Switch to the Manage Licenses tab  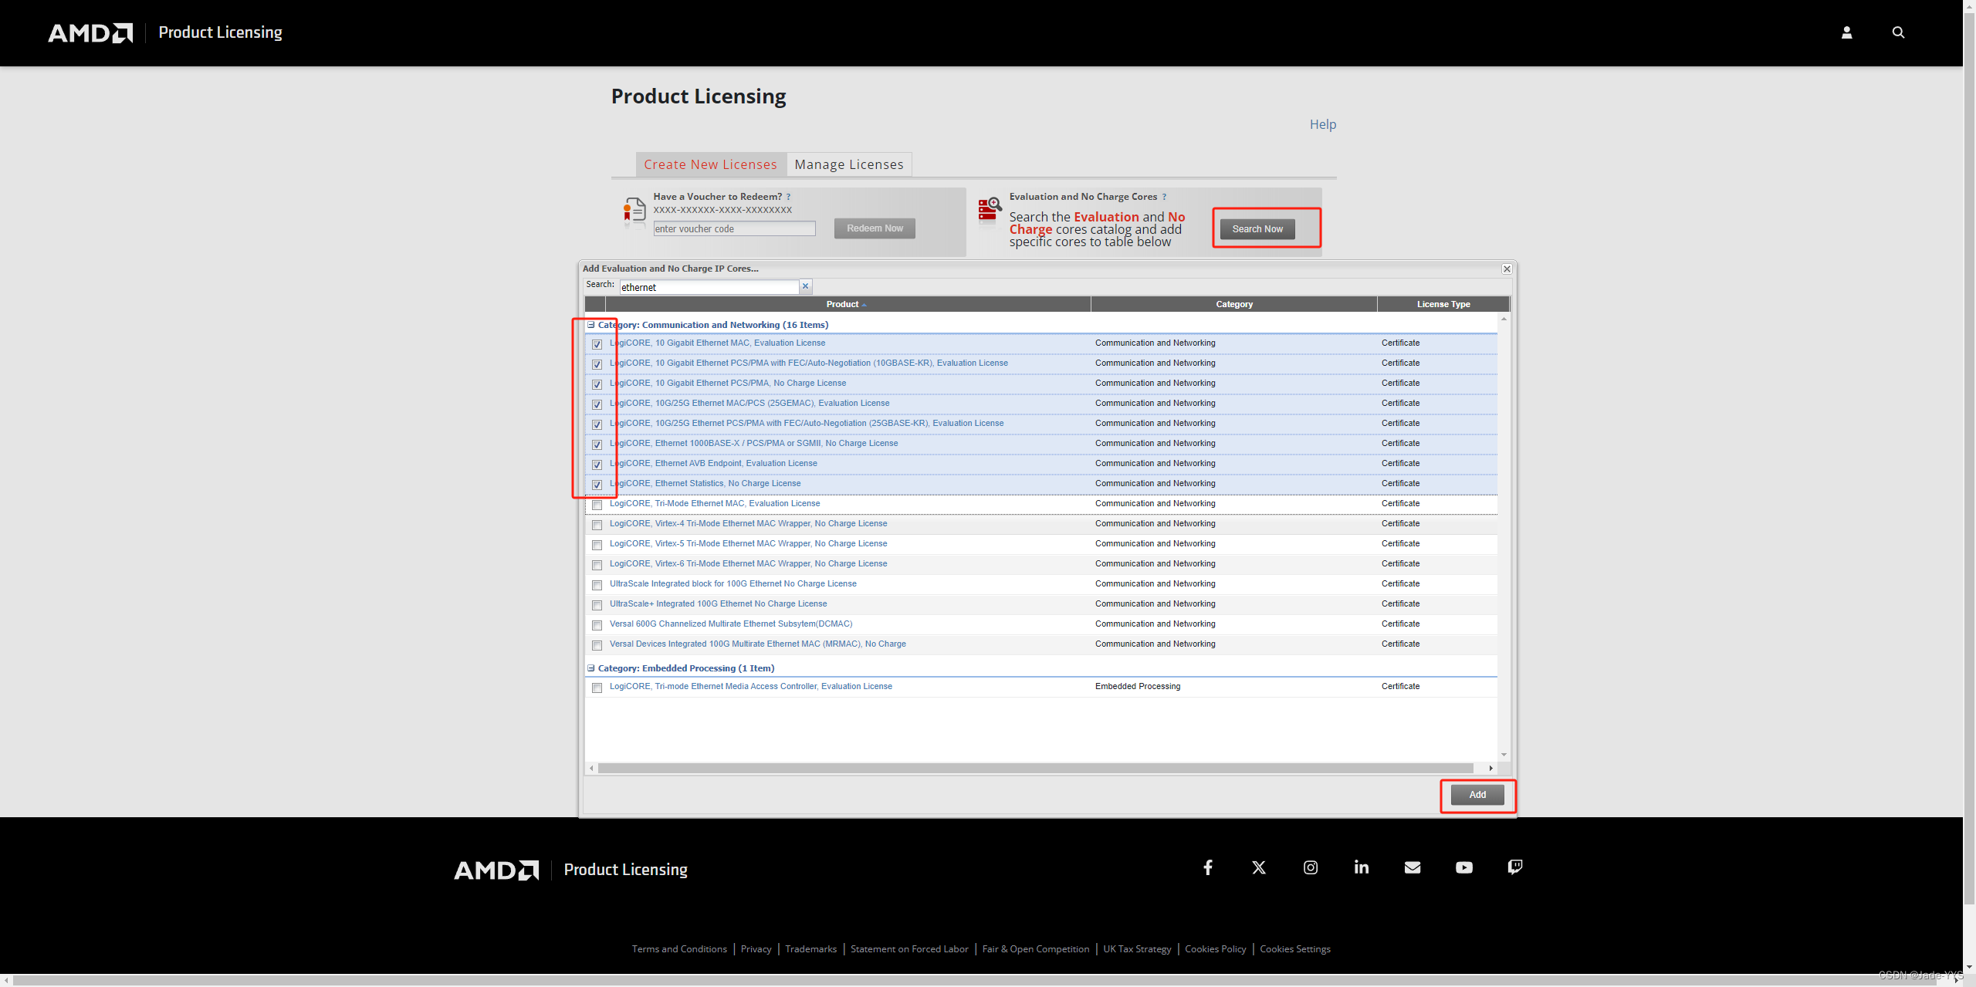[x=848, y=164]
